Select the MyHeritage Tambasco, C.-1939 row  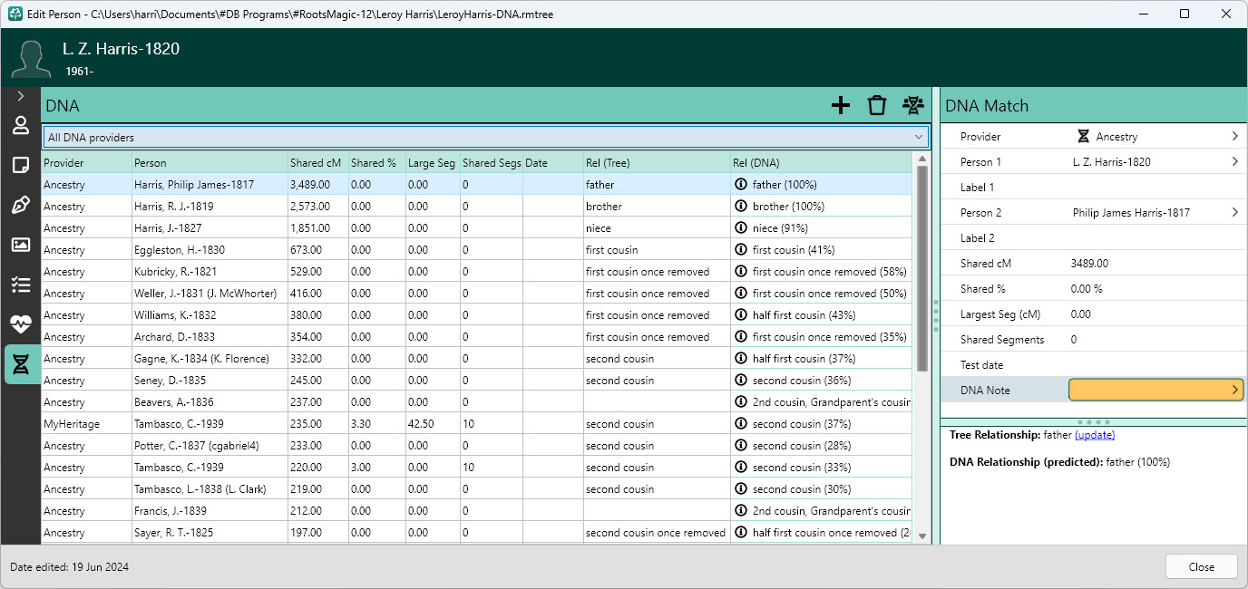click(x=477, y=424)
